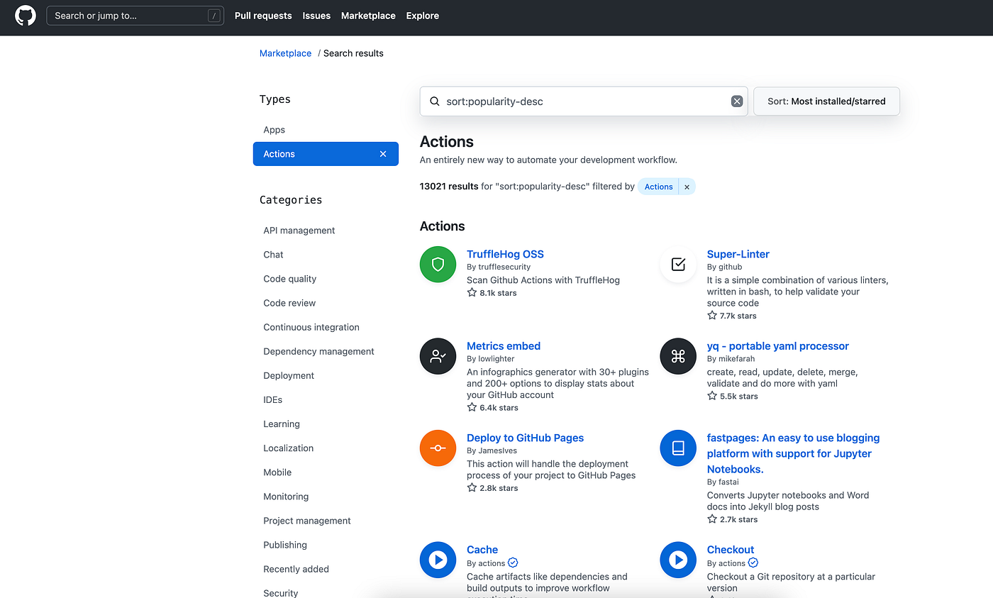993x598 pixels.
Task: Open the TruffleHog OSS green shield icon
Action: pyautogui.click(x=438, y=265)
